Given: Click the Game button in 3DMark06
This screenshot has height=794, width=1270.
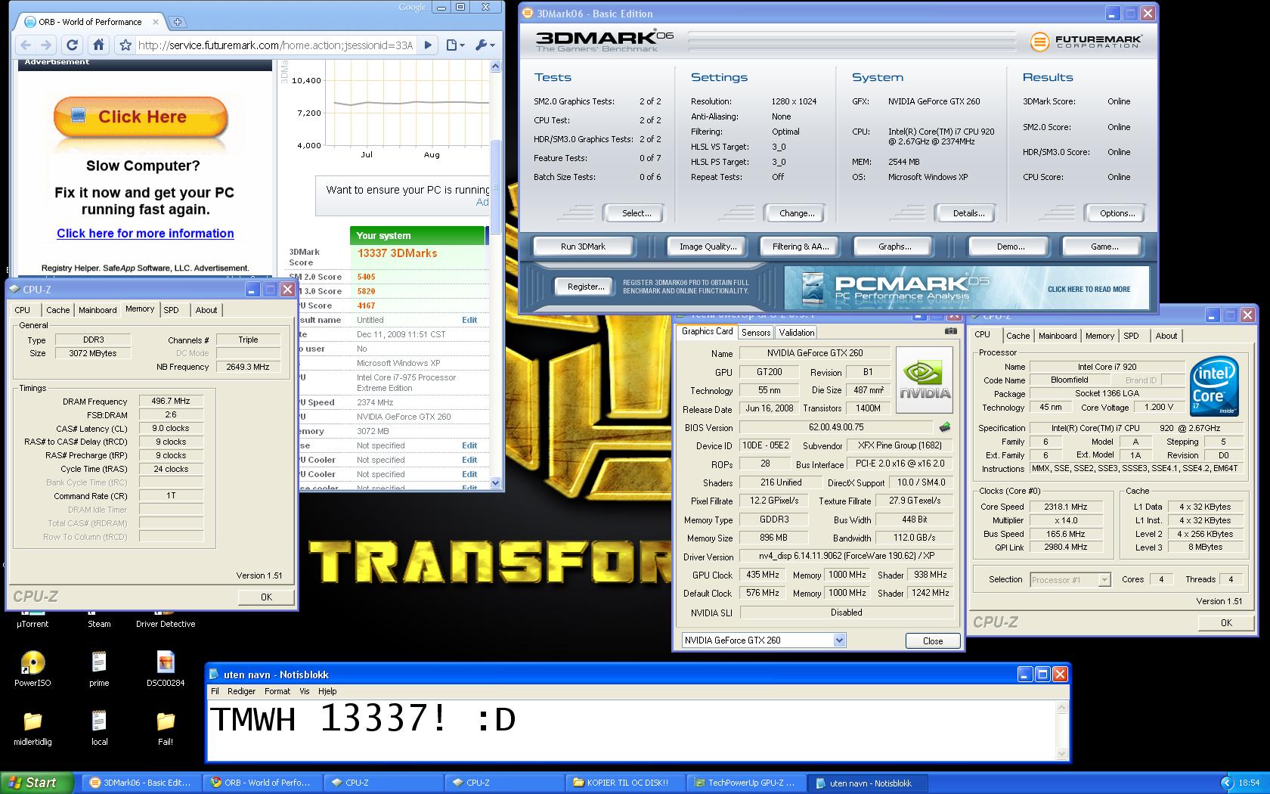Looking at the screenshot, I should tap(1104, 247).
